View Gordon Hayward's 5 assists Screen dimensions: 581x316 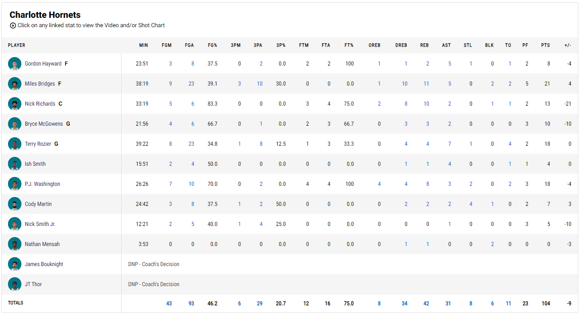(450, 64)
